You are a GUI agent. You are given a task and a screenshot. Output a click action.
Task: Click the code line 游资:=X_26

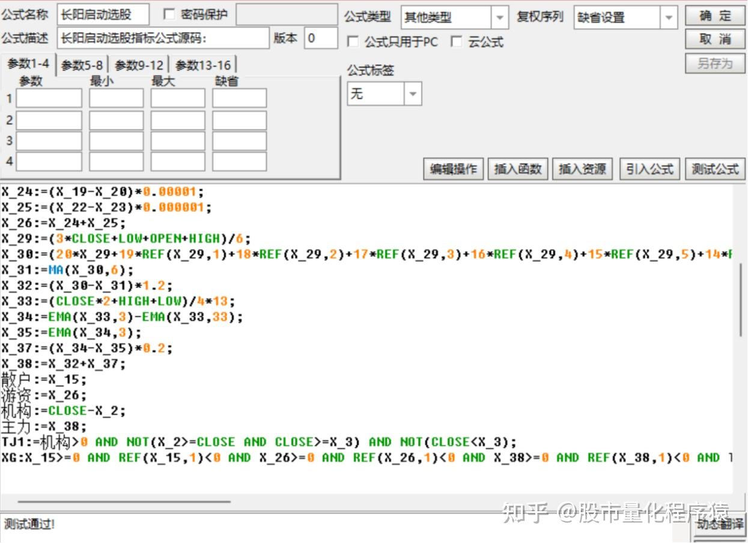(44, 395)
